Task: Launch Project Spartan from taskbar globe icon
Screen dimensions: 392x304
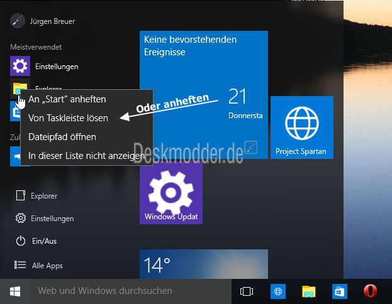Action: click(x=278, y=291)
